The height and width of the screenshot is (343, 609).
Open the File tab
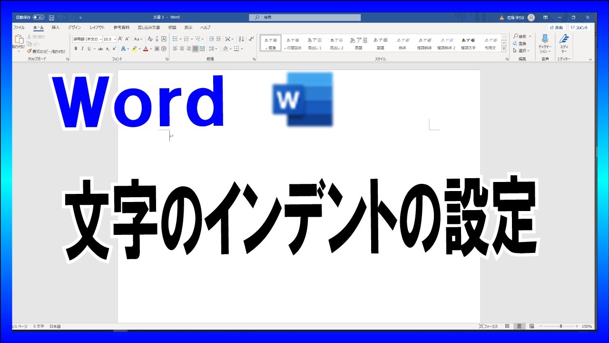point(19,28)
